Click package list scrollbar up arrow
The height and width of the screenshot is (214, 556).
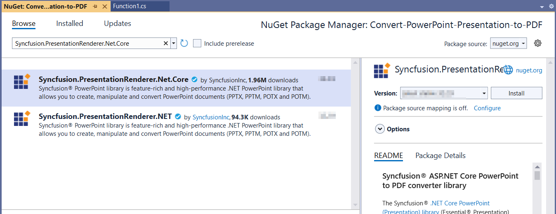355,63
